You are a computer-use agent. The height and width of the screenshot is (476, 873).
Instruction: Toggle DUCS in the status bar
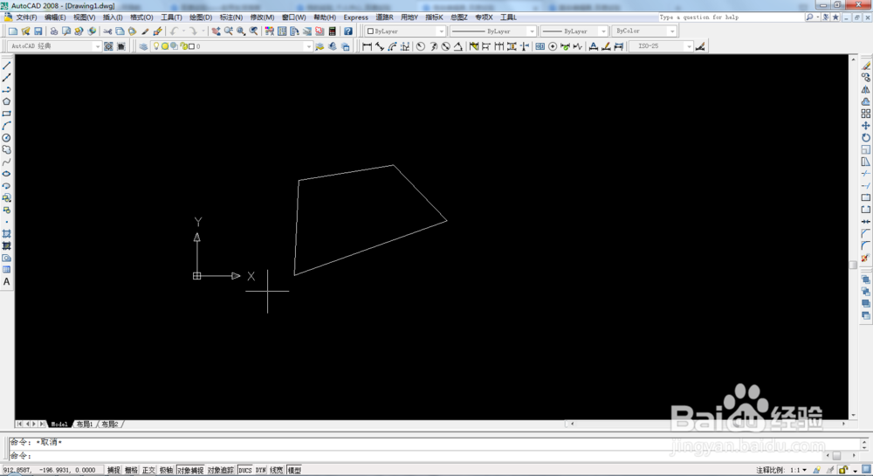coord(245,471)
